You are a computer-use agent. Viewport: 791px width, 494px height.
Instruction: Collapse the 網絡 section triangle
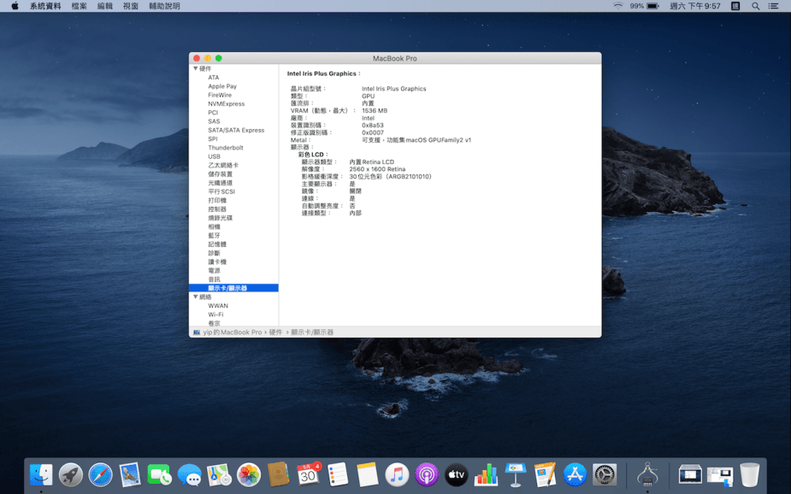pos(196,297)
